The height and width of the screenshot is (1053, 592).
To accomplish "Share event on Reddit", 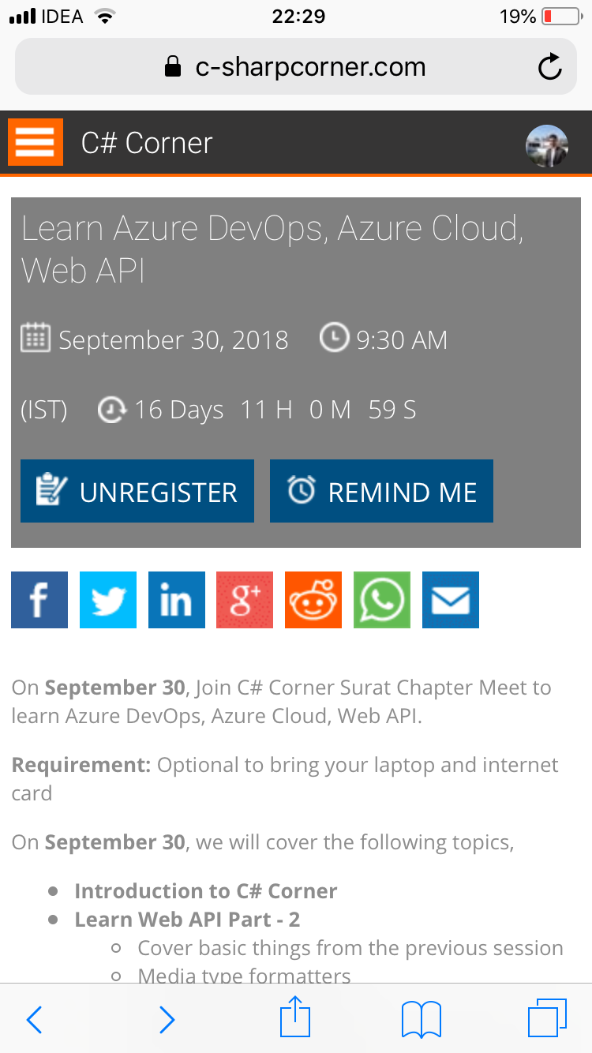I will pyautogui.click(x=313, y=600).
